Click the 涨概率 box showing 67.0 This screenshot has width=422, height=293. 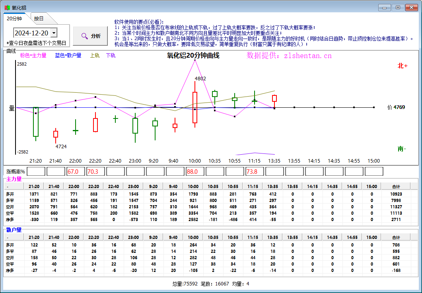[x=76, y=172]
